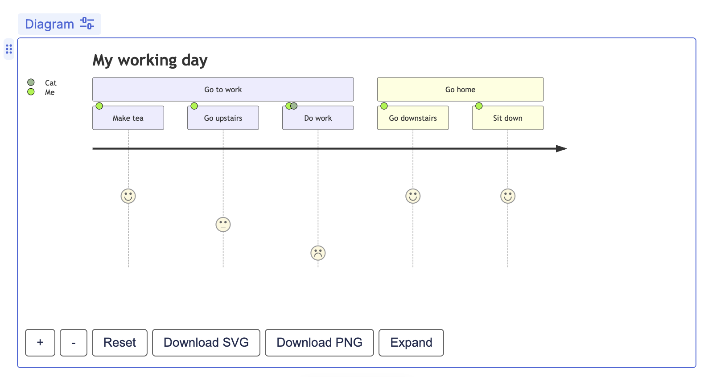Image resolution: width=708 pixels, height=377 pixels.
Task: Click the happy face above Make tea line
Action: (128, 196)
